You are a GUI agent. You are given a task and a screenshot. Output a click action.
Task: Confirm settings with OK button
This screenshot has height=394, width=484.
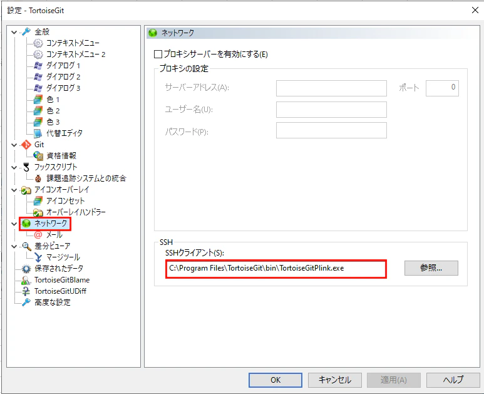pos(275,380)
